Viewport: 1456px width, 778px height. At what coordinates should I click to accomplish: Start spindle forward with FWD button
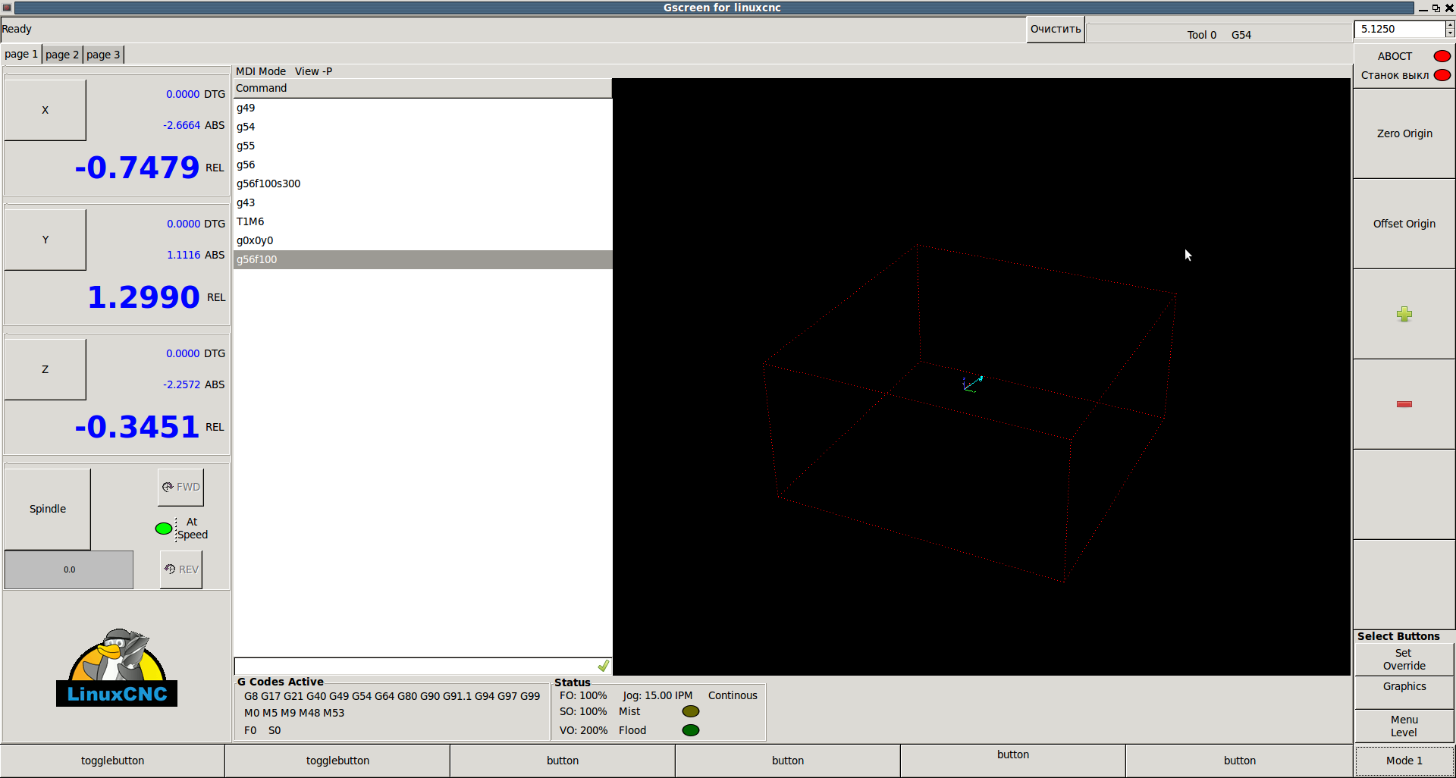point(180,487)
